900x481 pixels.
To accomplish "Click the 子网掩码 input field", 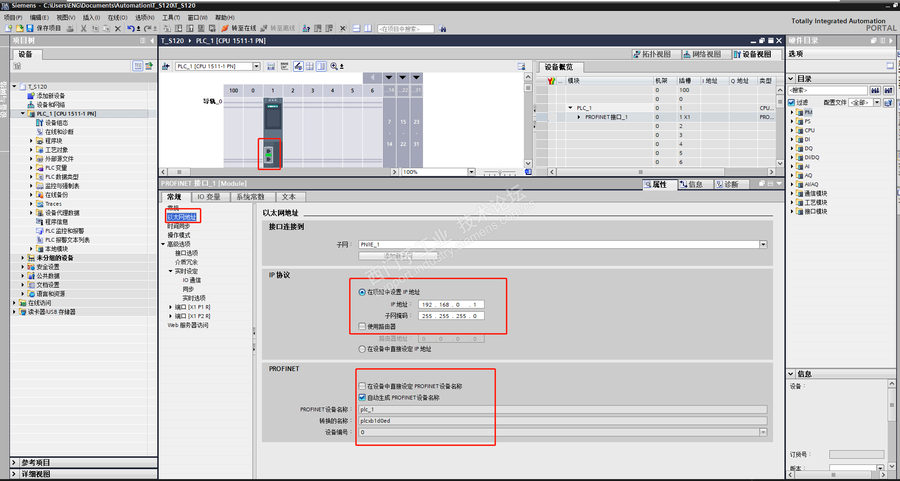I will pyautogui.click(x=451, y=316).
